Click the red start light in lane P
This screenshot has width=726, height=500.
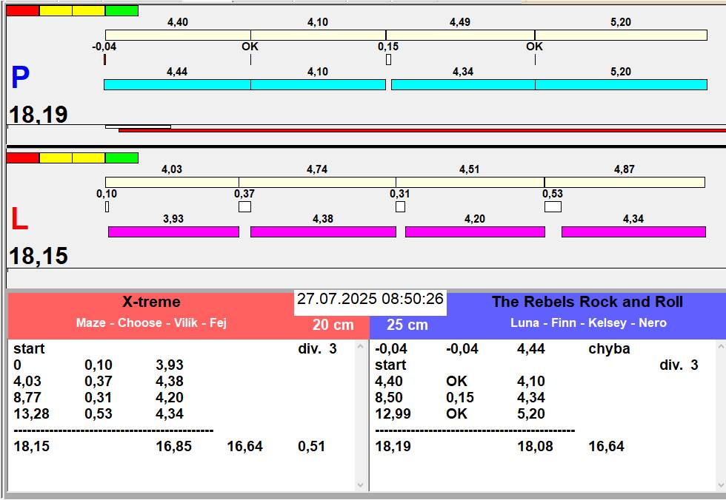[x=22, y=11]
